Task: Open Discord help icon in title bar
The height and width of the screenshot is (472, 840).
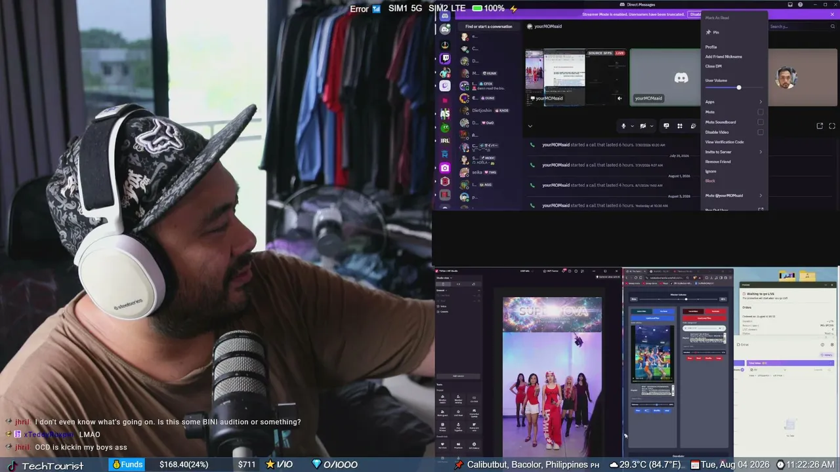Action: click(x=801, y=5)
